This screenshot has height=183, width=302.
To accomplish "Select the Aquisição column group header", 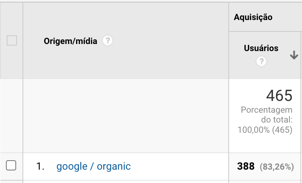I will tap(253, 17).
